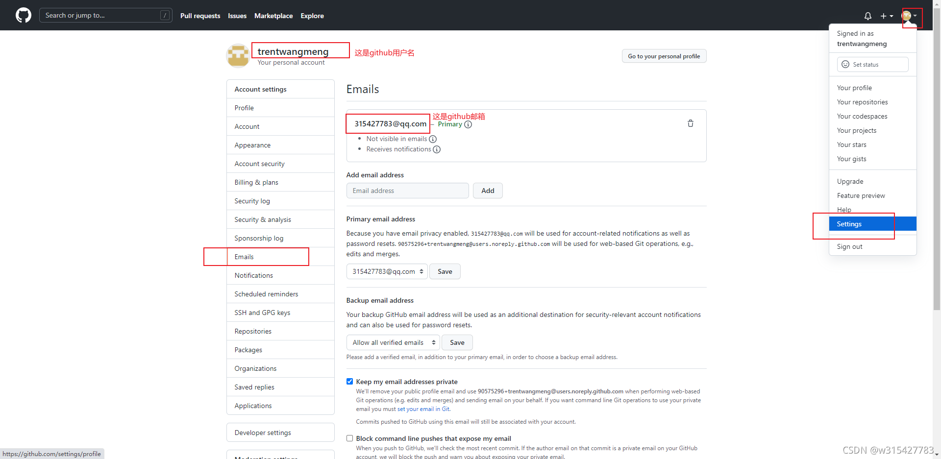
Task: Open Explore in top nav
Action: (x=312, y=16)
